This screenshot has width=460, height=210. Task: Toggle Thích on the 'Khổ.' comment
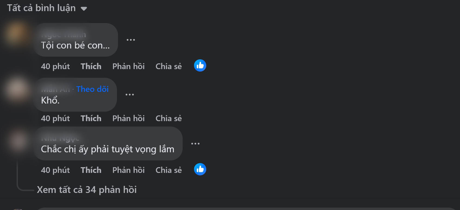tap(91, 118)
